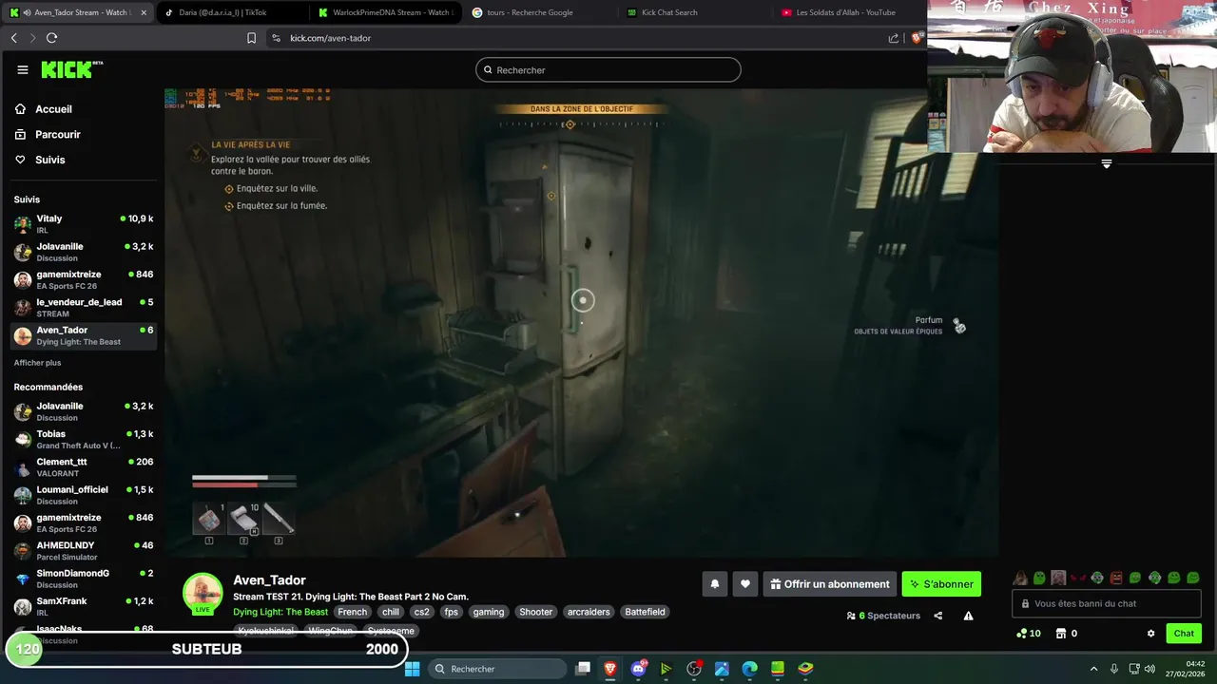Click the green Chat button
1217x684 pixels.
point(1184,634)
